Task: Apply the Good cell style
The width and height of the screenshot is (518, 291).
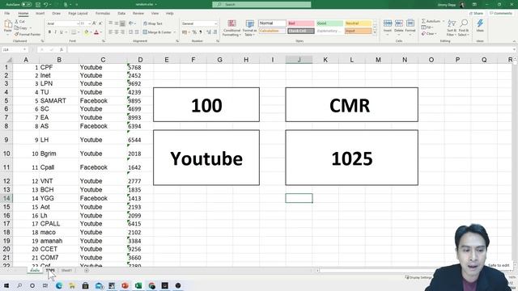Action: (329, 23)
